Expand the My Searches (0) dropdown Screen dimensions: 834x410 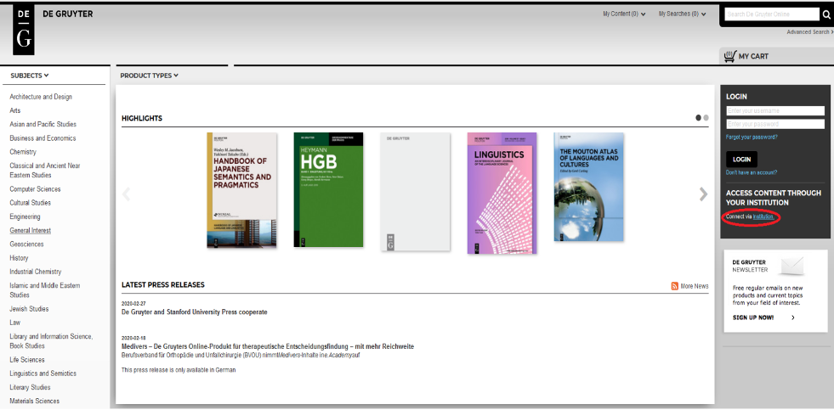click(683, 14)
